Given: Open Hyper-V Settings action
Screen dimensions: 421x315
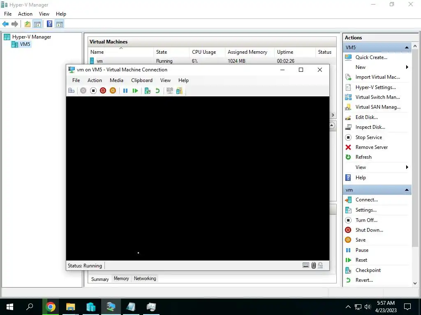Looking at the screenshot, I should (x=375, y=87).
